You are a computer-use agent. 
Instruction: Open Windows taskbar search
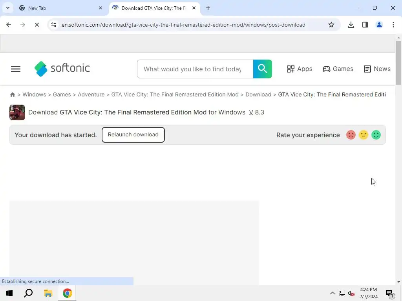(x=28, y=293)
